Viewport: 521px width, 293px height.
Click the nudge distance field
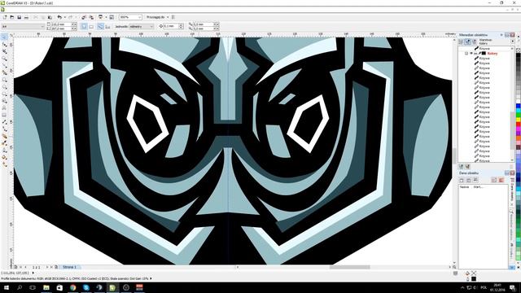[171, 26]
